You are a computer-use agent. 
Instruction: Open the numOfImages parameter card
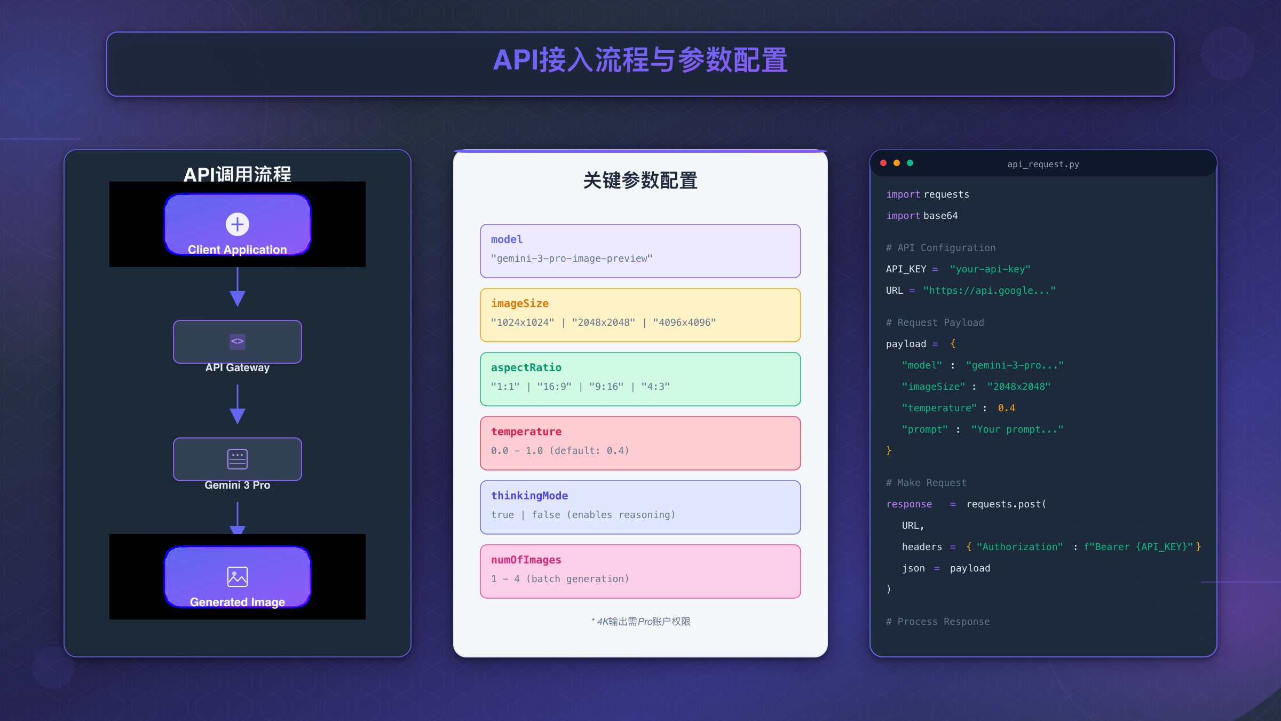coord(640,571)
